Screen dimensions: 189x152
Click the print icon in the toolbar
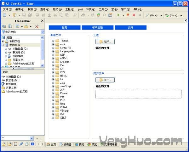(x=83, y=15)
